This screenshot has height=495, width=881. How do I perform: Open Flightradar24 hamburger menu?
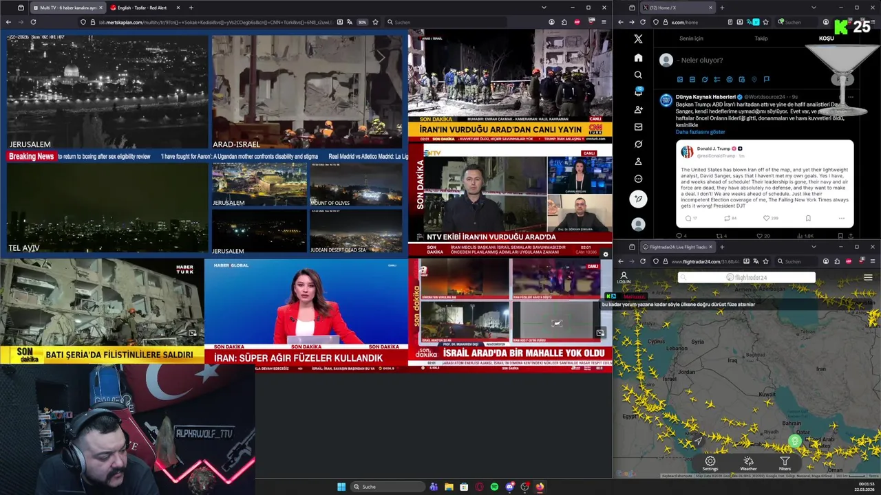tap(868, 278)
